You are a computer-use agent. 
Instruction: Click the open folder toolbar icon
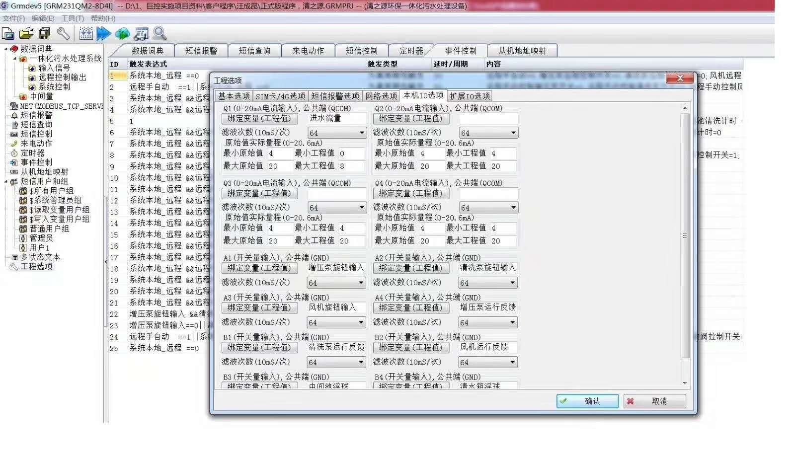point(26,34)
